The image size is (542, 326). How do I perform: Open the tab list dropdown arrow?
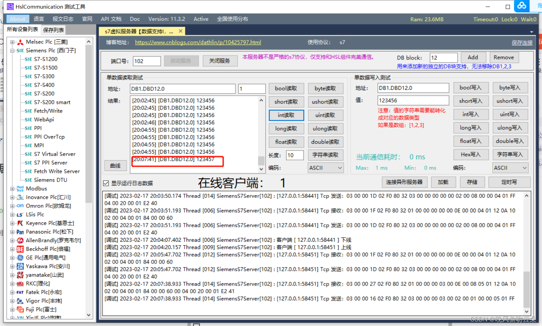(532, 32)
